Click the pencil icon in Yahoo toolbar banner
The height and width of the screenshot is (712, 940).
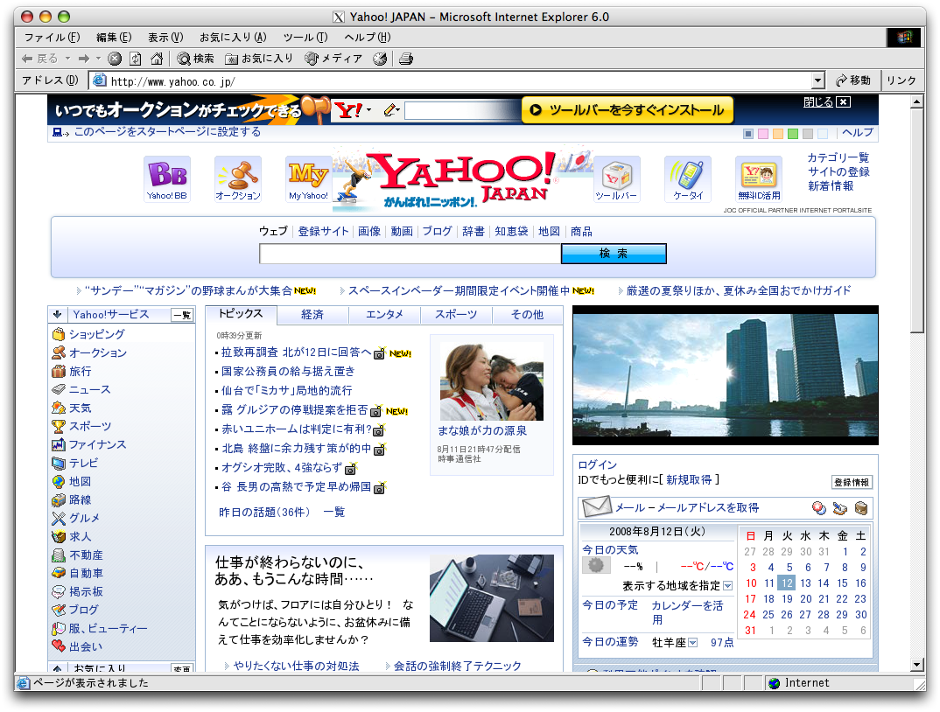point(391,109)
